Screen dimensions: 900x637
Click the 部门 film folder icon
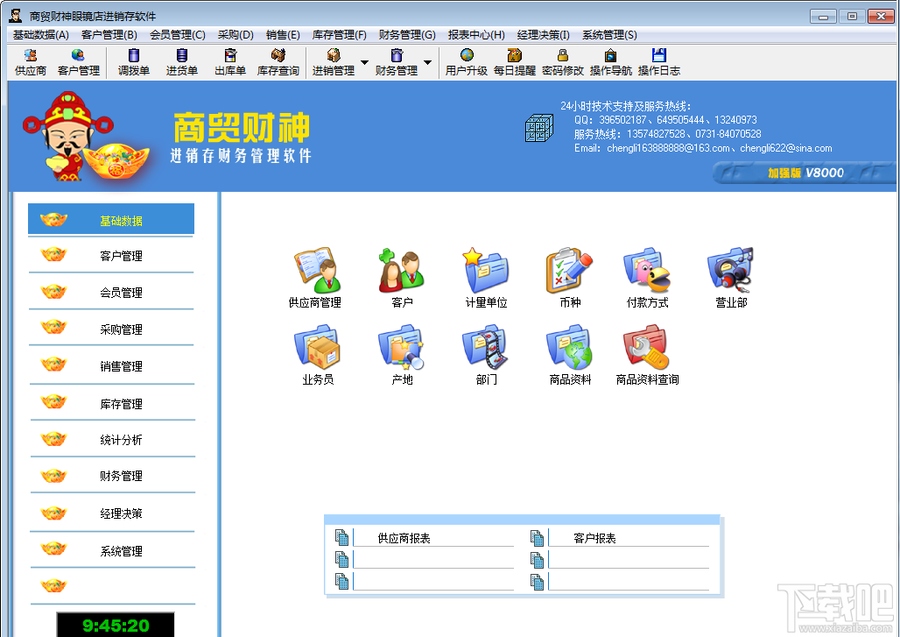tap(486, 347)
